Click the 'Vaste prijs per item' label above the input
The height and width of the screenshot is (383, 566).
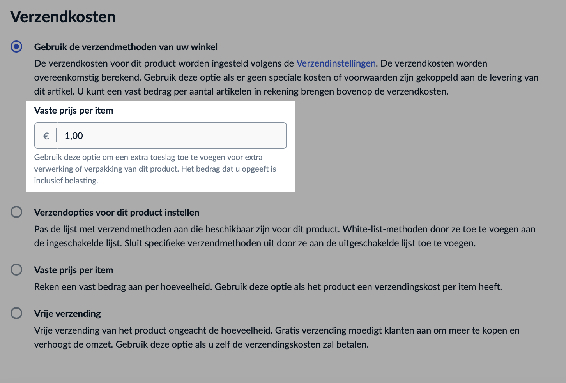pos(74,111)
